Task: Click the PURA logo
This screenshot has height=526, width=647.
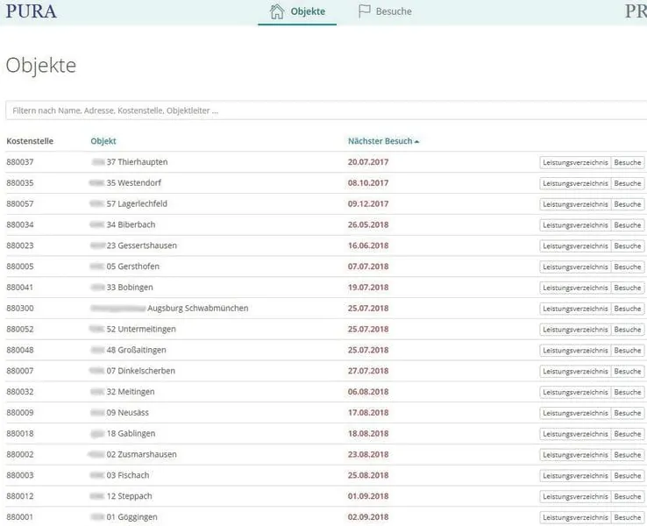Action: 31,11
